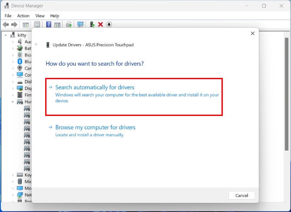Select the Bluetooth category icon

20,61
